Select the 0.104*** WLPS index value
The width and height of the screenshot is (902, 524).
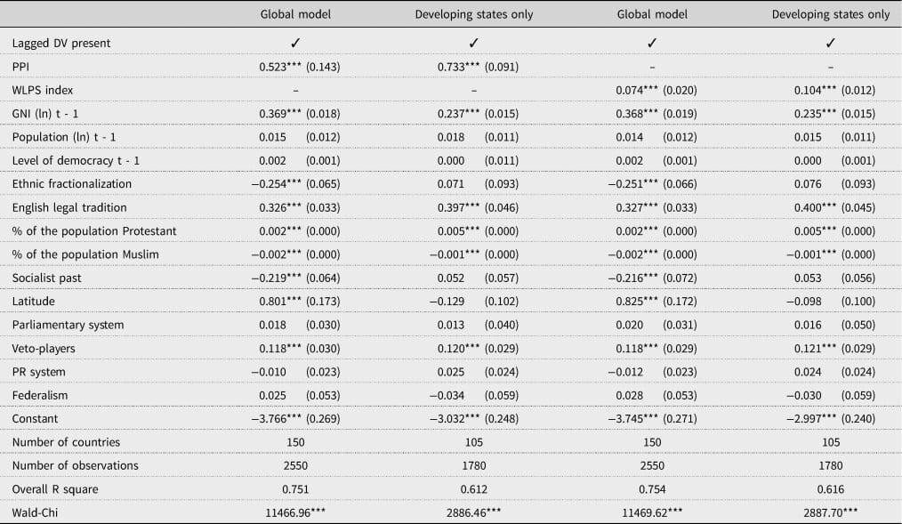coord(815,91)
